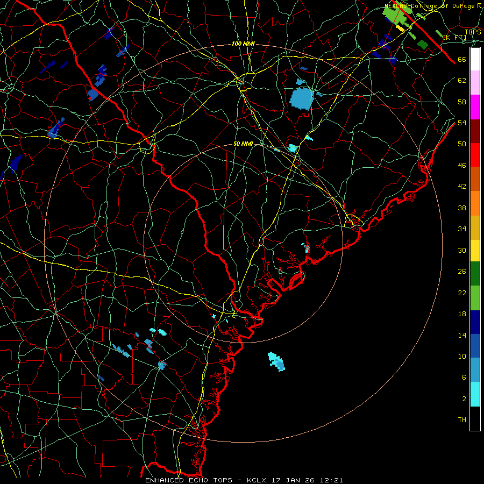
Task: Click the medium blue legend swatch
Action: [x=475, y=346]
